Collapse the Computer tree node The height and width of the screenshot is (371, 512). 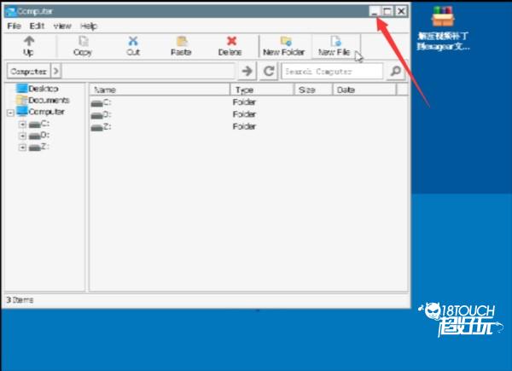pos(10,112)
